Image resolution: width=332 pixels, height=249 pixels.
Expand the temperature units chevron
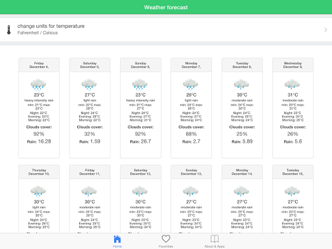click(326, 30)
